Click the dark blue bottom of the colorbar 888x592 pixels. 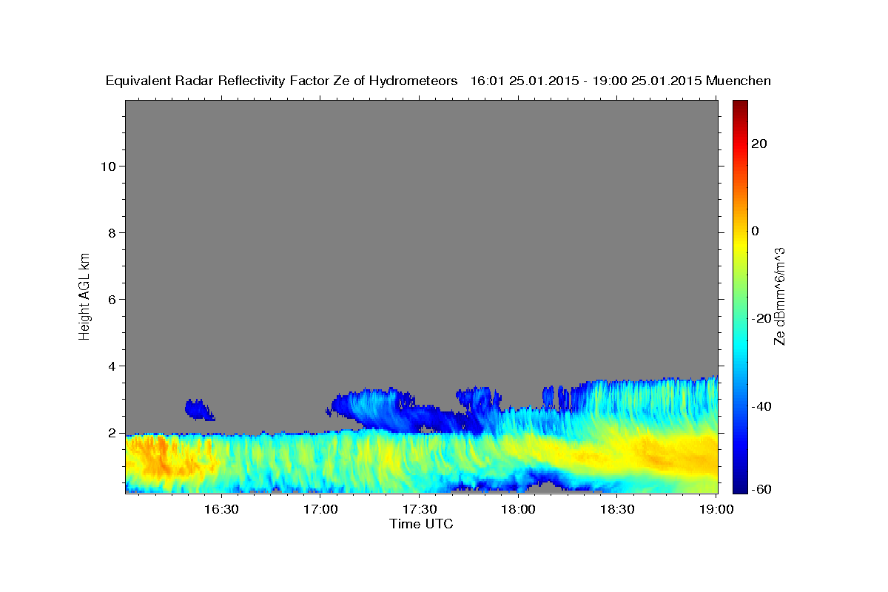click(740, 487)
